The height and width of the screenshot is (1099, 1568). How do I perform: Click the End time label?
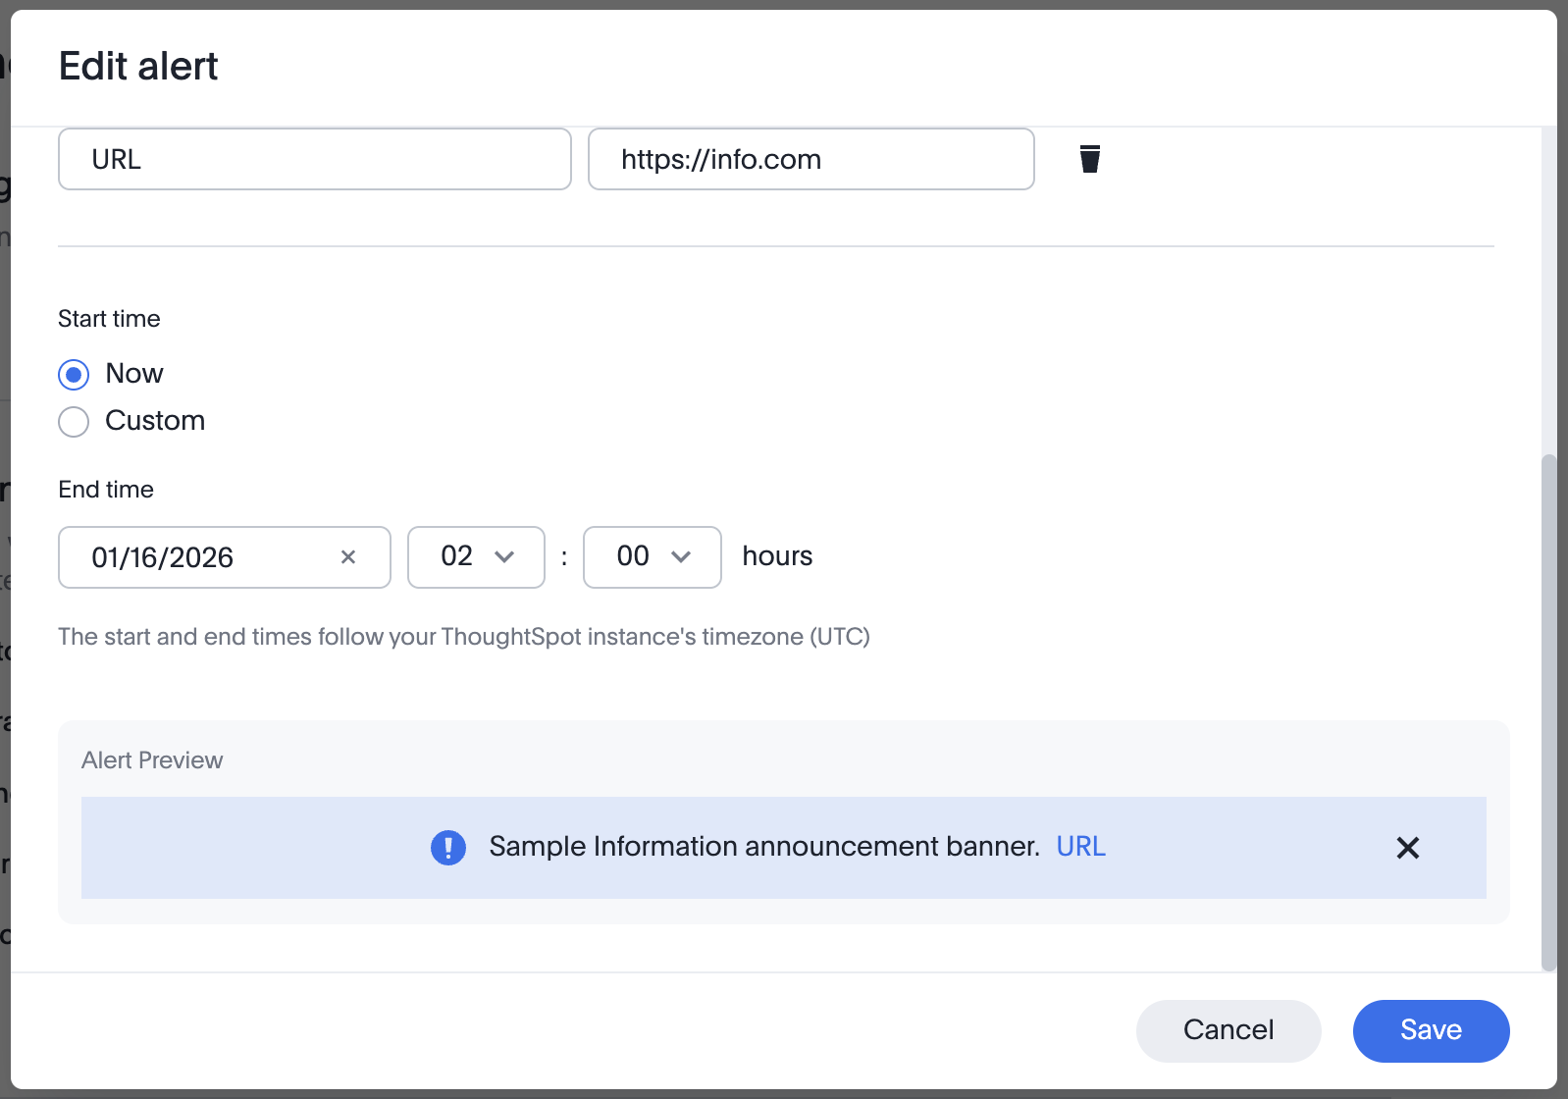106,490
